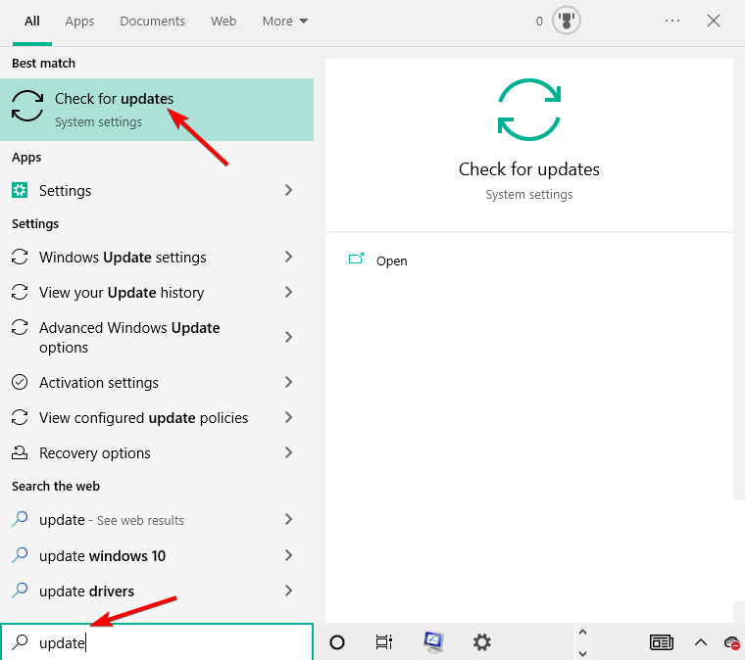The width and height of the screenshot is (745, 660).
Task: Search the web for update
Action: (x=157, y=519)
